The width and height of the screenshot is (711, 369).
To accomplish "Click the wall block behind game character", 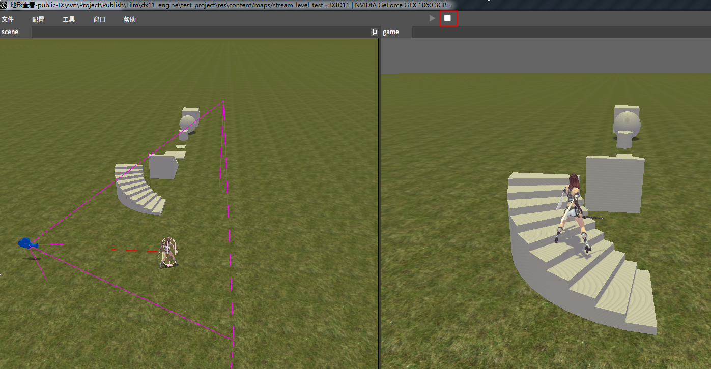I will point(615,183).
